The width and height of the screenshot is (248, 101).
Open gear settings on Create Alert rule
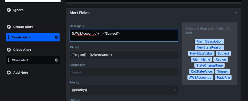click(x=56, y=37)
